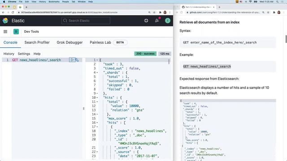Image resolution: width=287 pixels, height=161 pixels.
Task: Click the "max_score" : 1.0 line
Action: [124, 119]
